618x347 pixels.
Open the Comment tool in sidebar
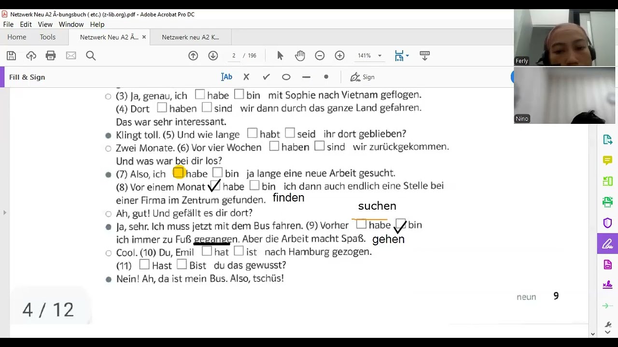point(608,160)
